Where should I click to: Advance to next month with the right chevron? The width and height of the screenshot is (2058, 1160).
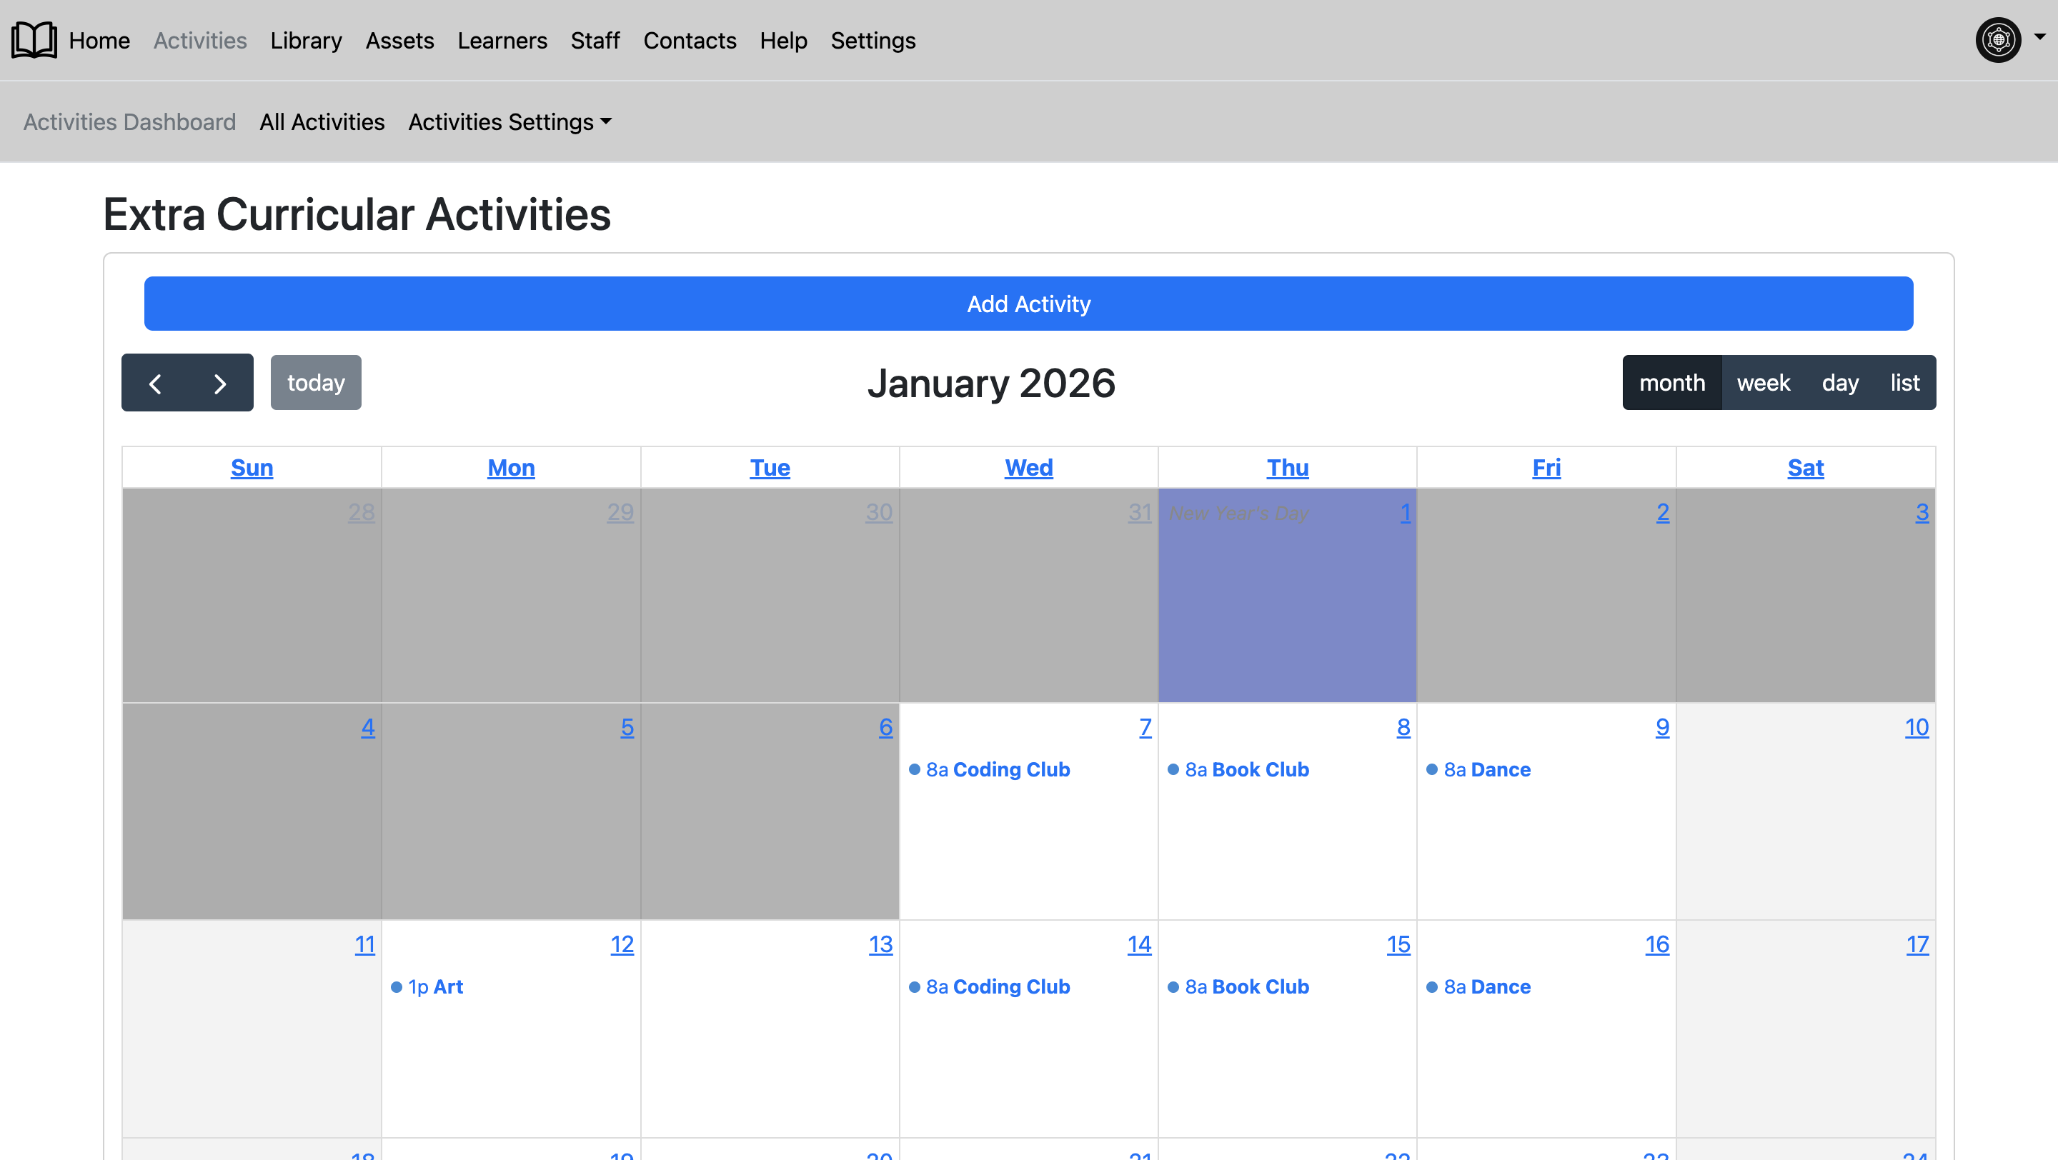coord(219,383)
